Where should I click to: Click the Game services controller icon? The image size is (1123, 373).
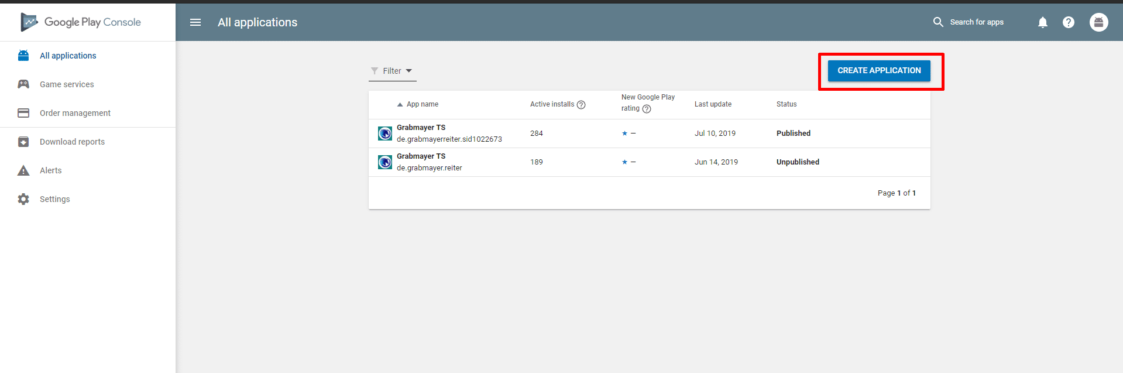[23, 84]
